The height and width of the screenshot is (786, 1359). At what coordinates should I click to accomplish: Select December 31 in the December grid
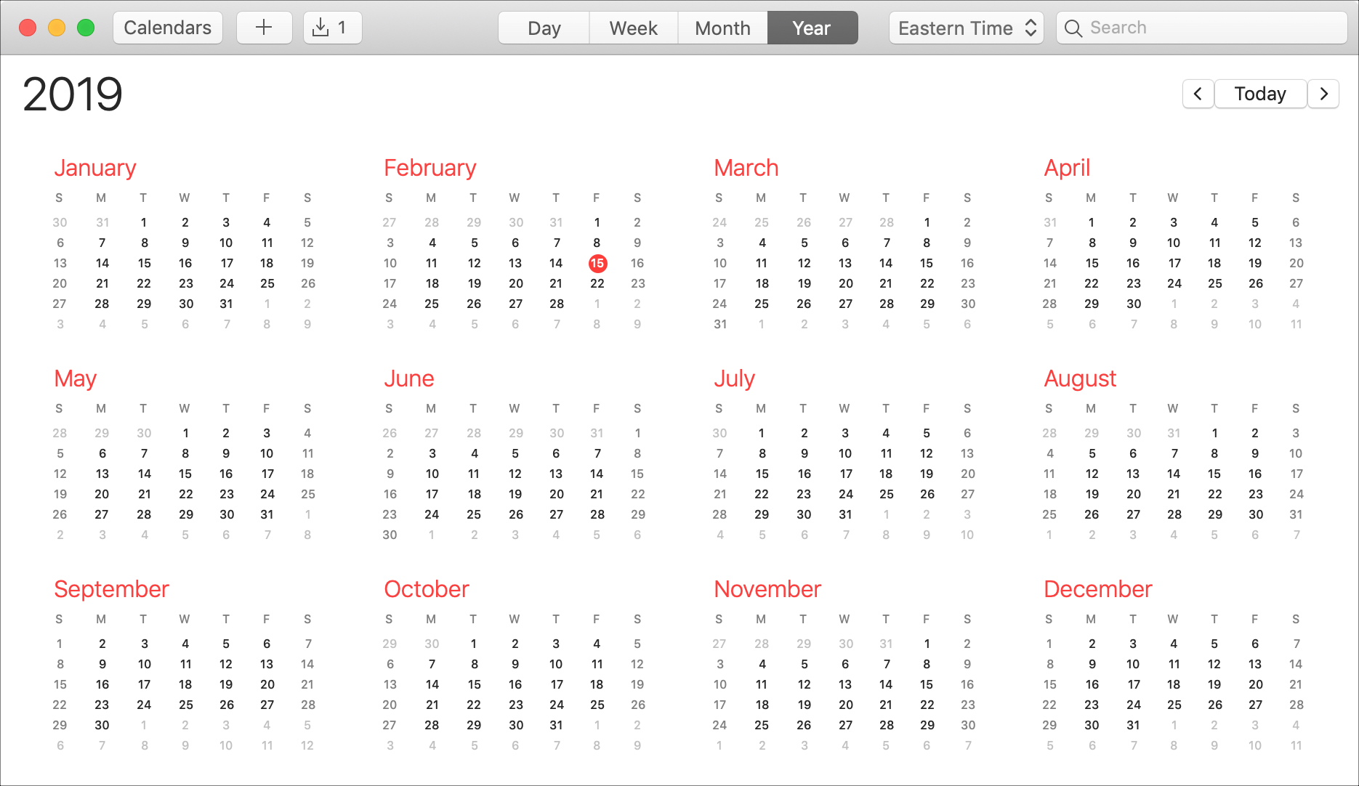[x=1133, y=725]
